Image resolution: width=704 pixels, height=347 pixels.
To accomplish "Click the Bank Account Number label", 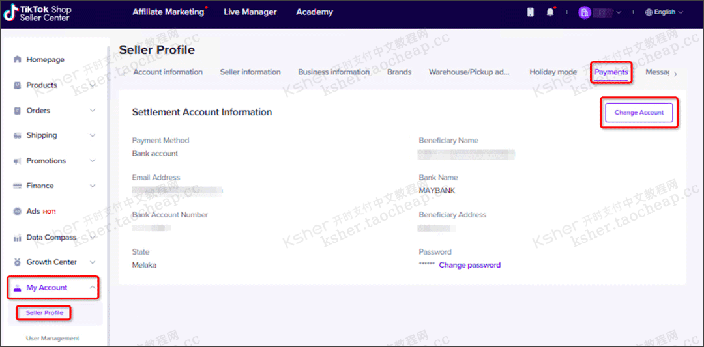I will (169, 215).
